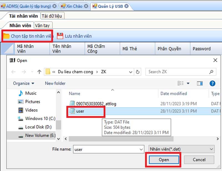Screen dimensions: 222x171
Task: Open the Local Disk (D:) drive
Action: [x=35, y=127]
